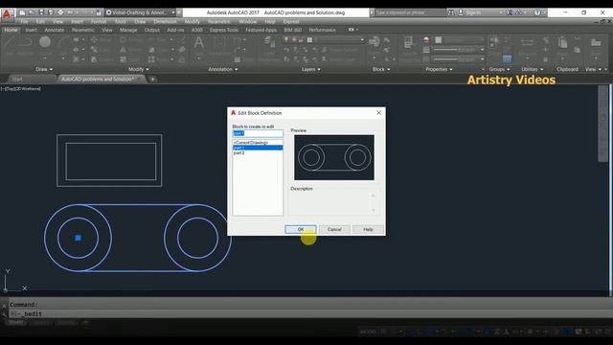This screenshot has width=613, height=345.
Task: Click the Block to create or edit field
Action: click(x=258, y=133)
